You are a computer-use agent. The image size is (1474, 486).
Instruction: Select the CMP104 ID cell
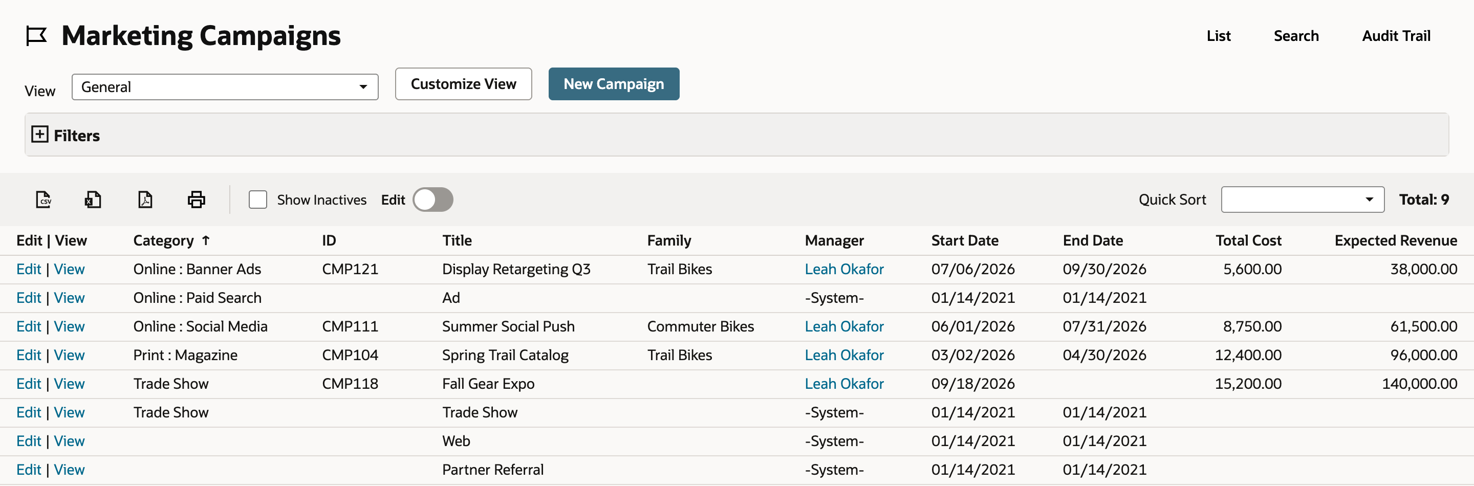pyautogui.click(x=350, y=355)
